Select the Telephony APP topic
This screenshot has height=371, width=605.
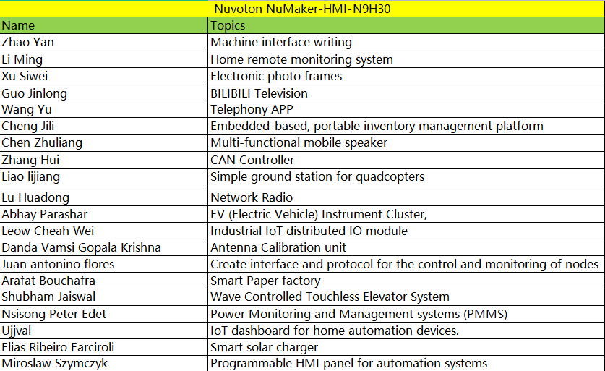point(406,110)
